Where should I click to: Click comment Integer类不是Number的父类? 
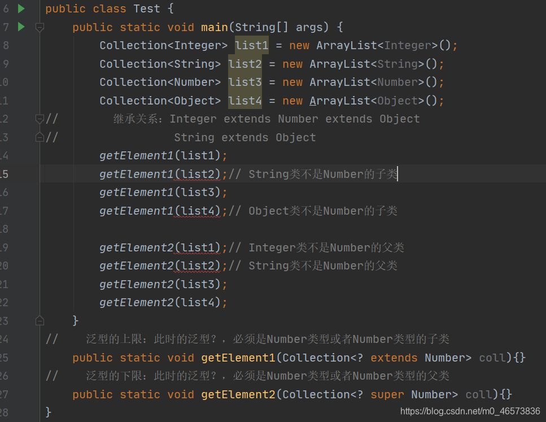tap(316, 247)
